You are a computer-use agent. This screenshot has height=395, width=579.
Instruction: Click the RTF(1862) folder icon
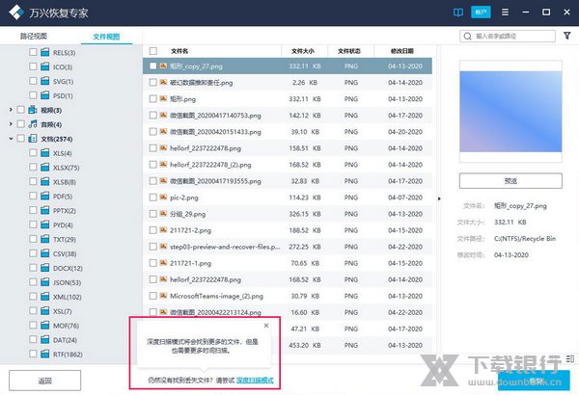pyautogui.click(x=45, y=355)
